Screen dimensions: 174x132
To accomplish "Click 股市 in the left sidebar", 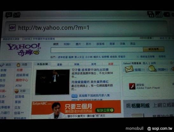I will (3, 80).
